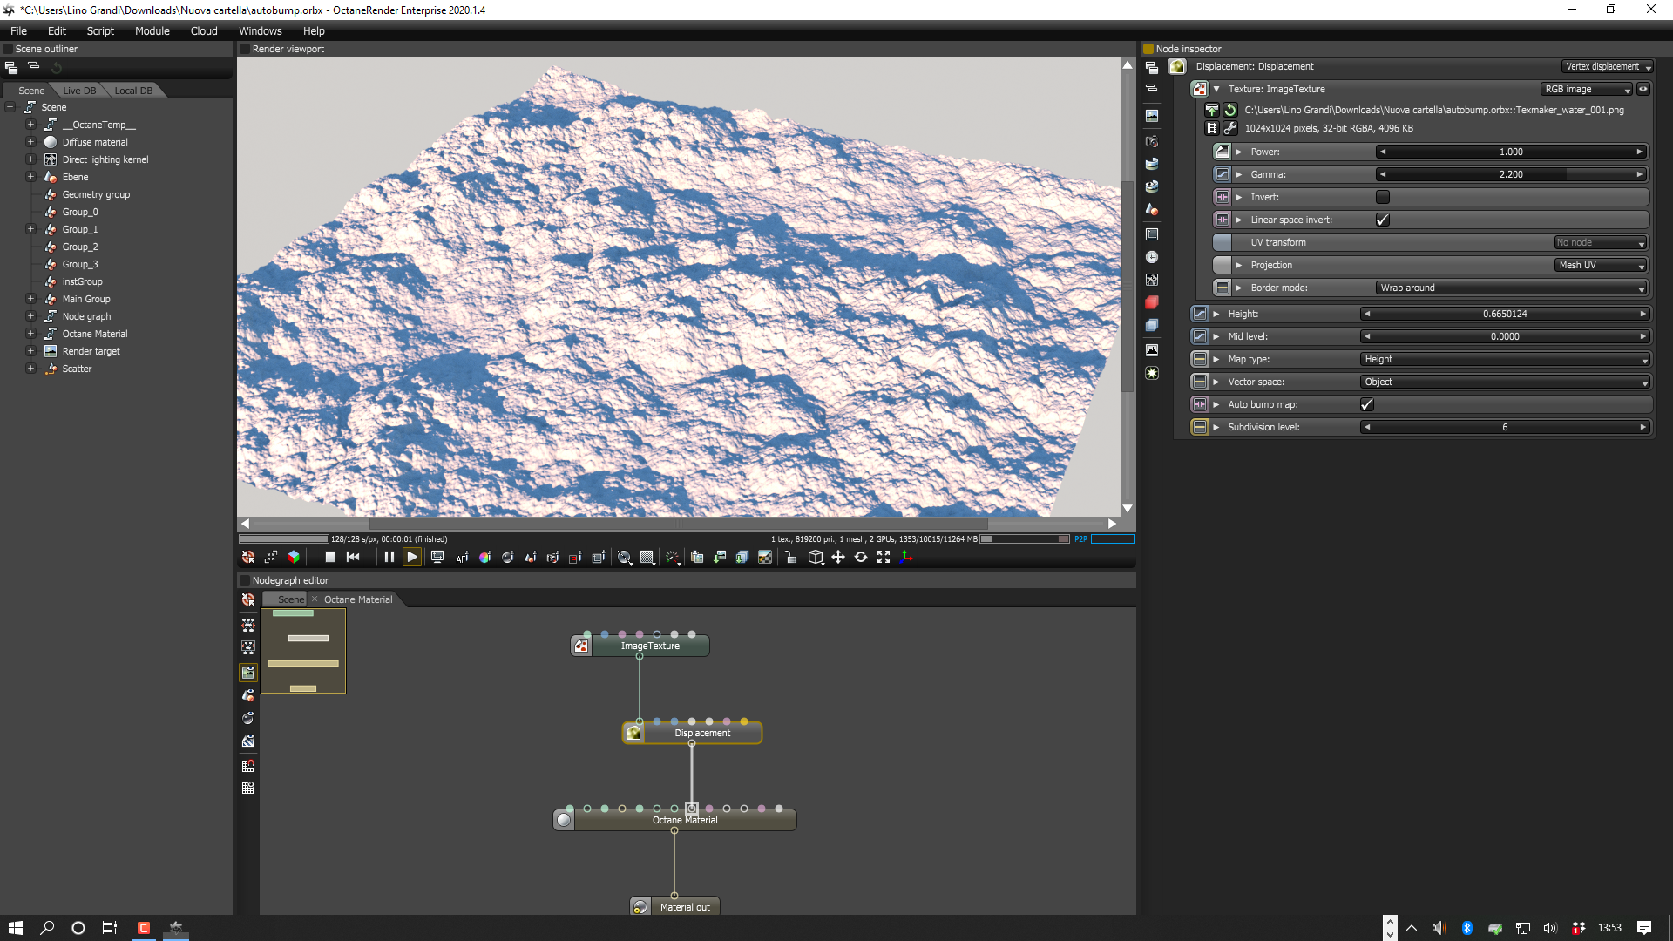The width and height of the screenshot is (1673, 941).
Task: Uncheck Linear space invert checkbox
Action: click(x=1382, y=220)
